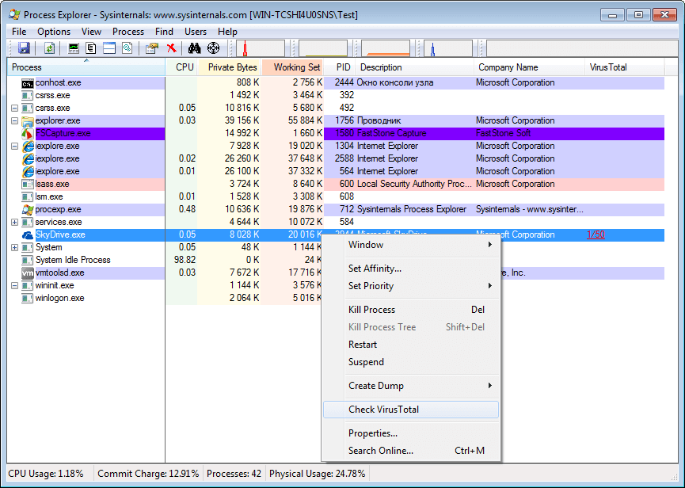Screen dimensions: 685x488
Task: Click the Internet Explorer icon for PID 1304
Action: tap(28, 147)
